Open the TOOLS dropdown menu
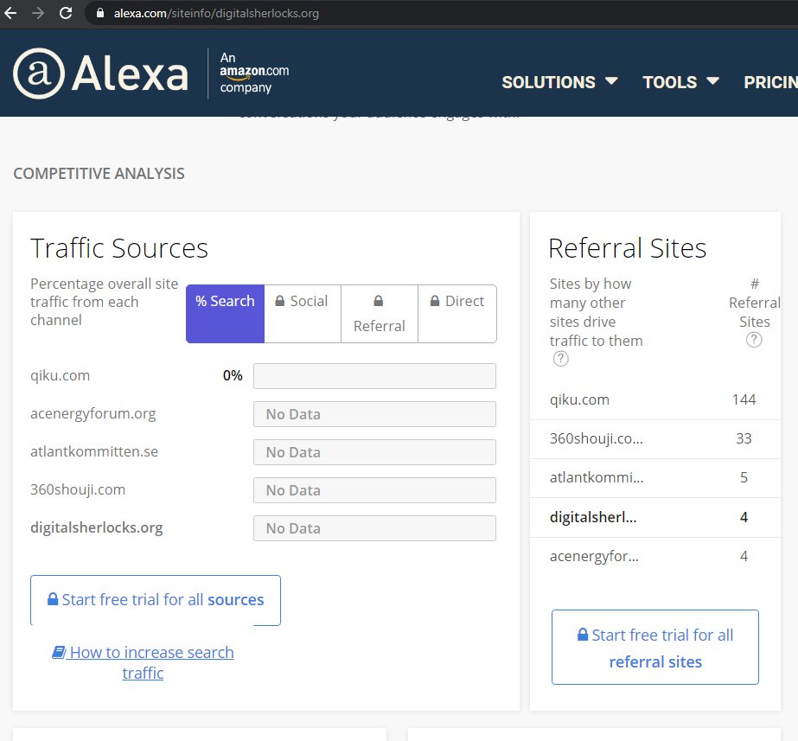 point(680,82)
